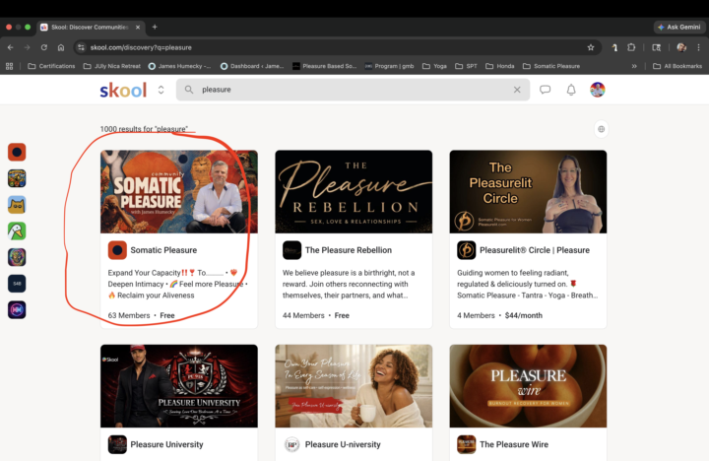Screen dimensions: 709x461
Task: Open a new browser tab
Action: pos(155,28)
